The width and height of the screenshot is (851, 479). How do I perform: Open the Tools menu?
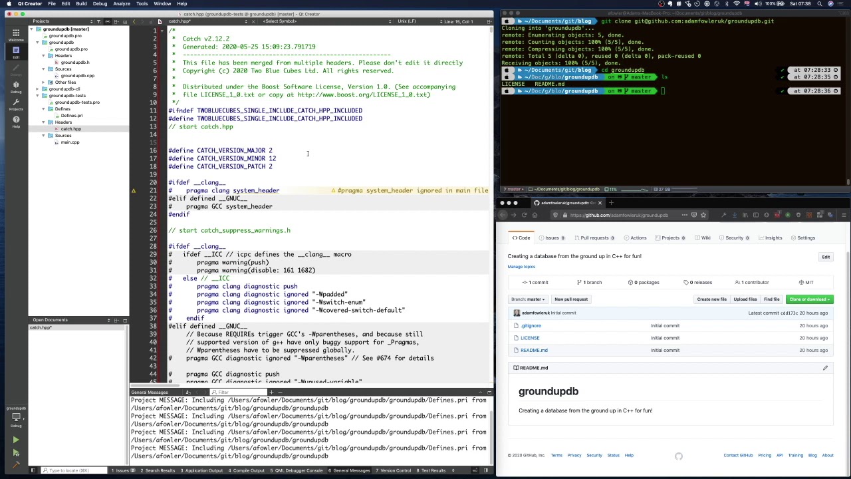click(142, 4)
